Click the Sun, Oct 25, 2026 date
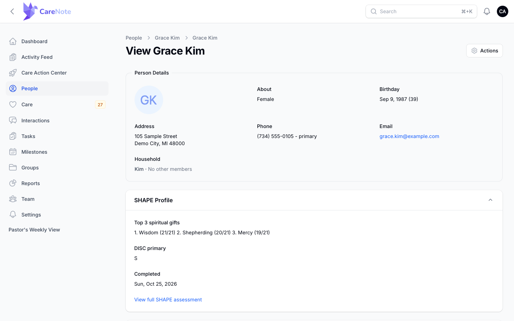514x321 pixels. [156, 284]
